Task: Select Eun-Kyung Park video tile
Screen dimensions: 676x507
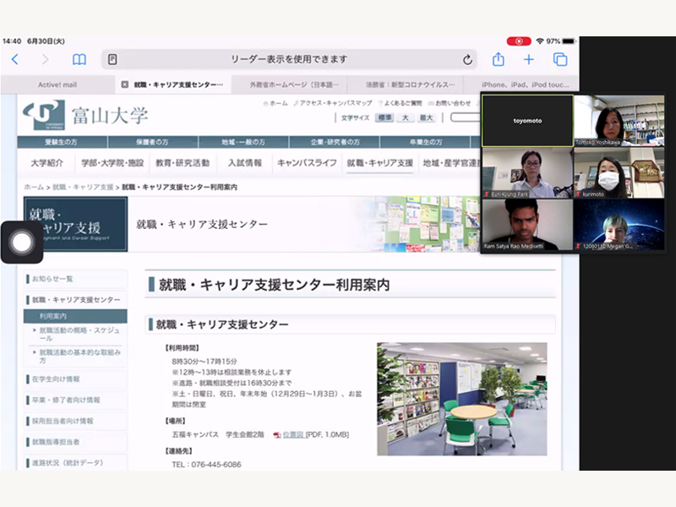Action: [527, 173]
